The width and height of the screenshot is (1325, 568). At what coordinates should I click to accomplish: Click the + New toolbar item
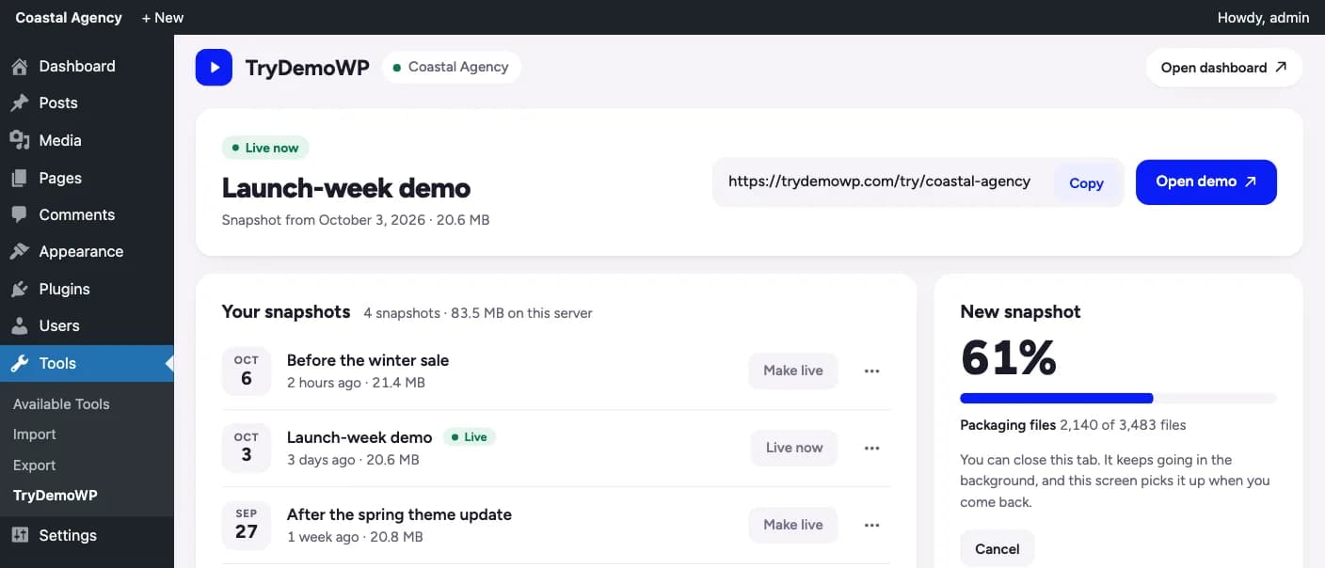[163, 17]
